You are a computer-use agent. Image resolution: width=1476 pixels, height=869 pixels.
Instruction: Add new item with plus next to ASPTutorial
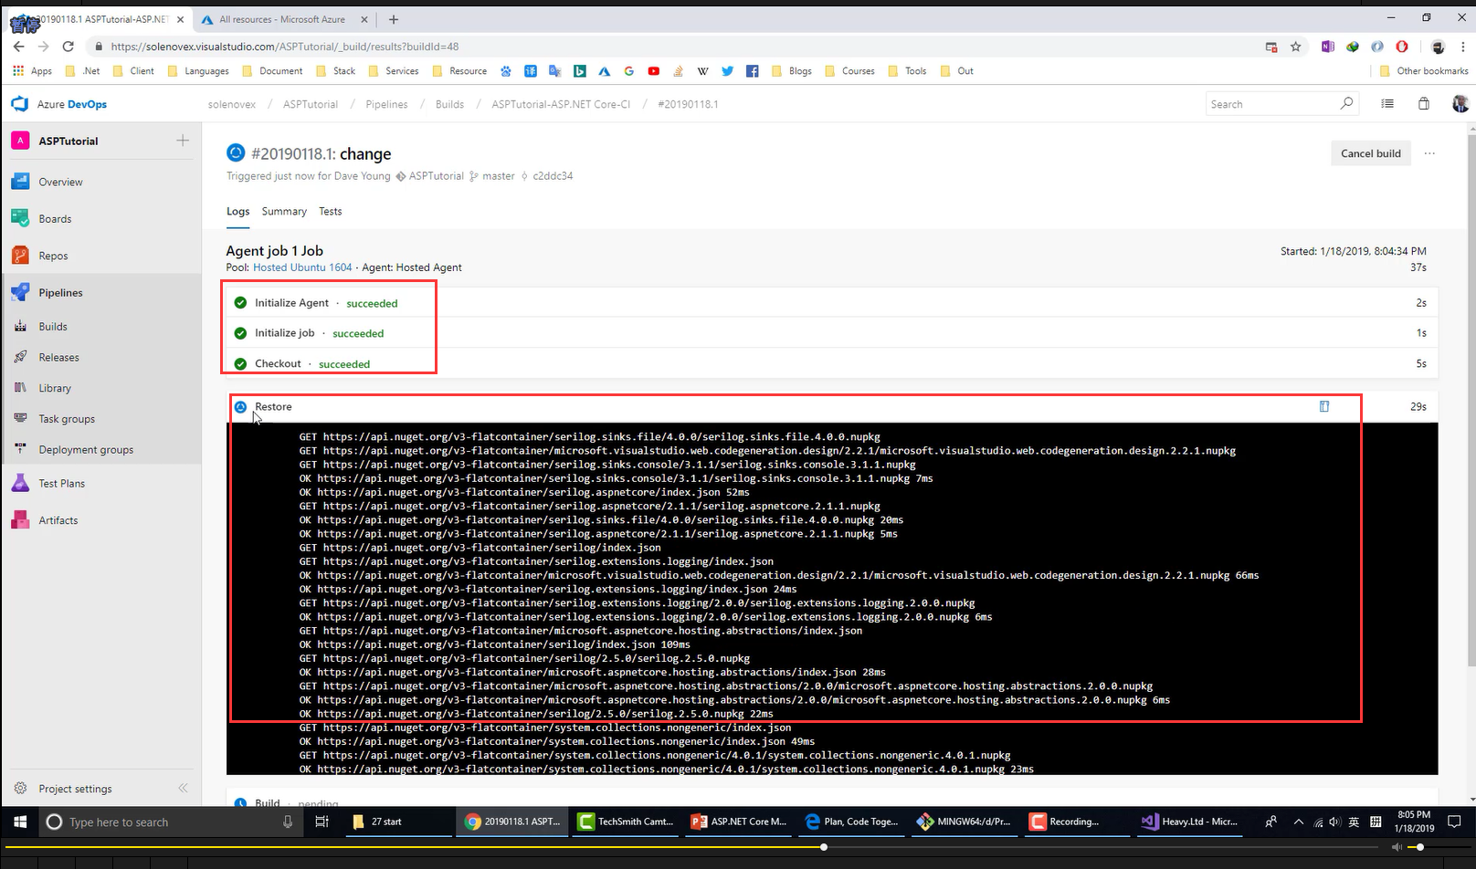coord(183,141)
